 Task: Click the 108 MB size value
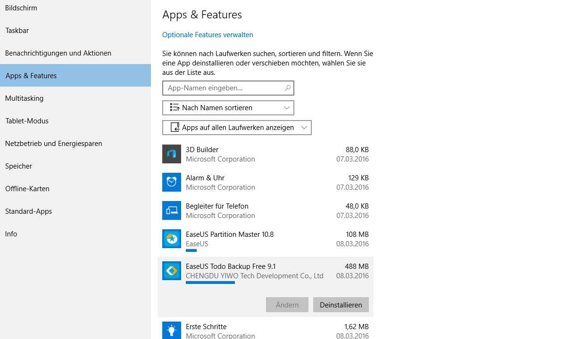point(357,234)
